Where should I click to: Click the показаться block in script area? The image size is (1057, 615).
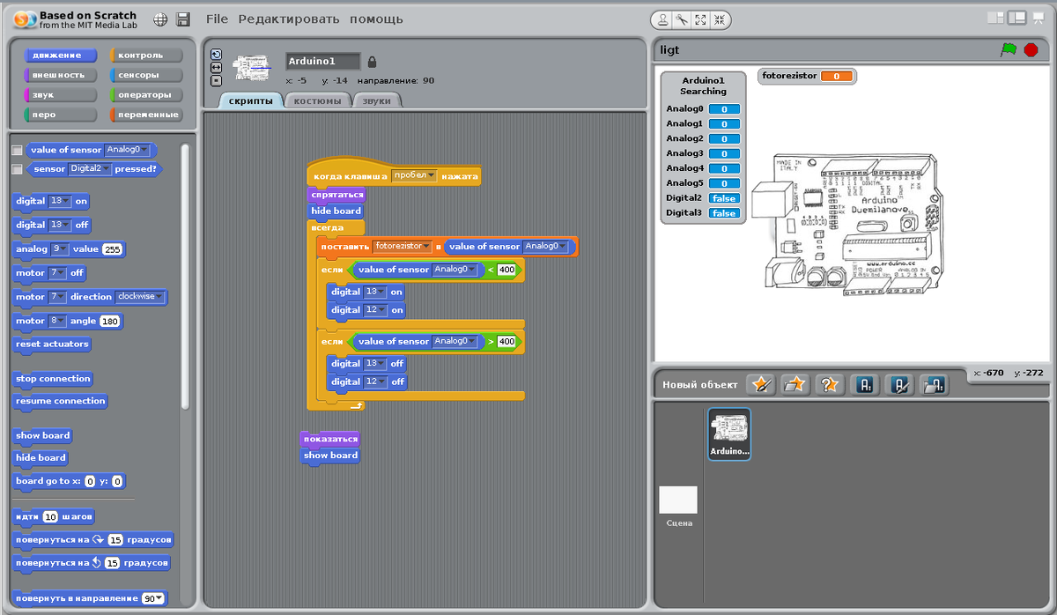[330, 439]
